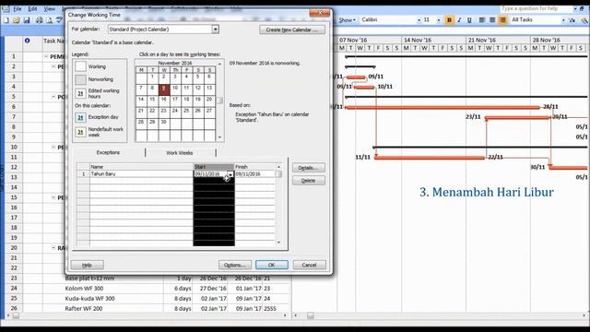Toggle Italic formatting
This screenshot has width=590, height=332.
459,20
